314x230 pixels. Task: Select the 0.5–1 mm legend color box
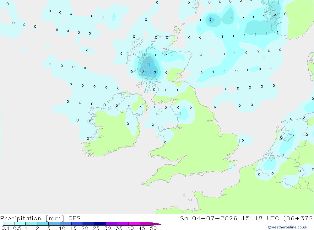click(x=20, y=224)
